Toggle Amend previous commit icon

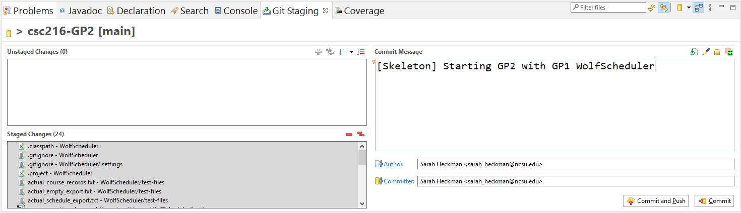click(694, 52)
